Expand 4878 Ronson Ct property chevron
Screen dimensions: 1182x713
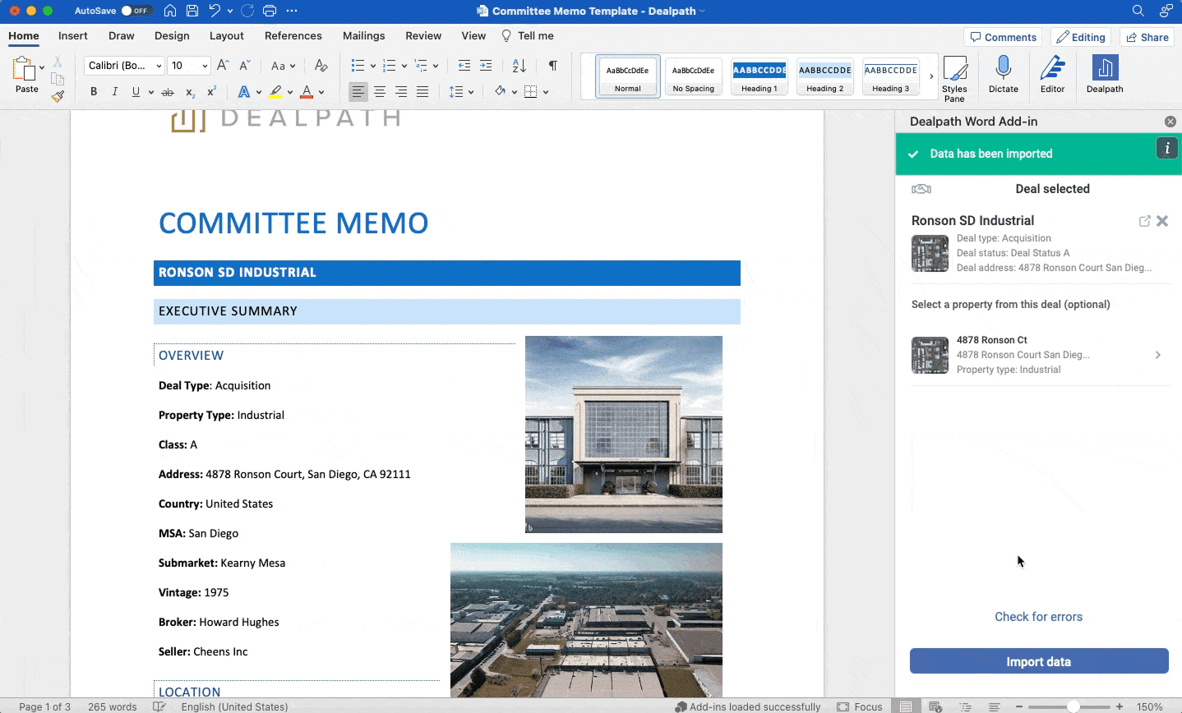(1157, 355)
